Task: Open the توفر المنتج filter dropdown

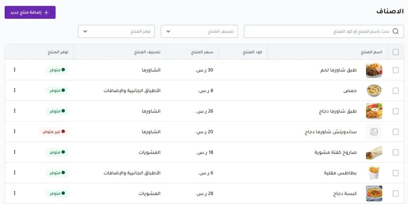Action: point(116,31)
